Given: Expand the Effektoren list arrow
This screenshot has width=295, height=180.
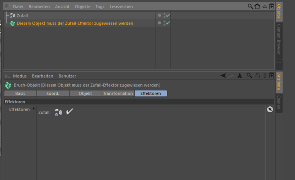Looking at the screenshot, I should tap(34, 109).
